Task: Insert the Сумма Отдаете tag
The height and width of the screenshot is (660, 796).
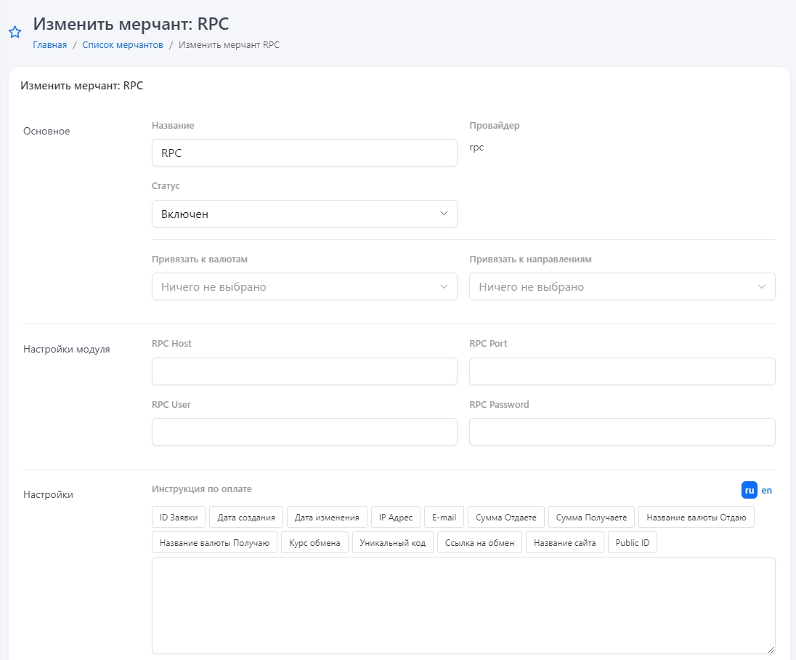Action: click(x=506, y=518)
